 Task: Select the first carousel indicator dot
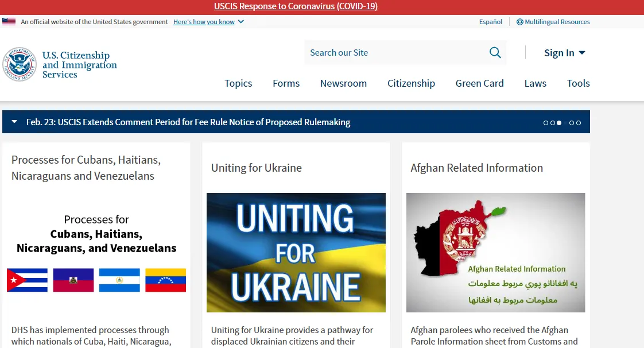point(546,123)
